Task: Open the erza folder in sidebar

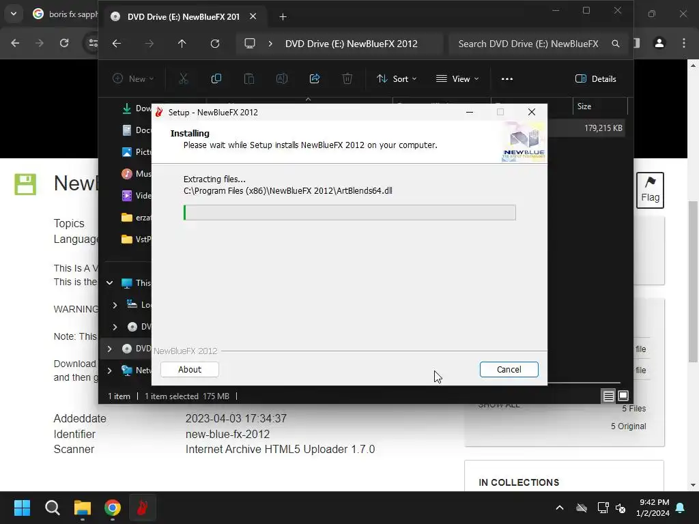Action: 137,218
